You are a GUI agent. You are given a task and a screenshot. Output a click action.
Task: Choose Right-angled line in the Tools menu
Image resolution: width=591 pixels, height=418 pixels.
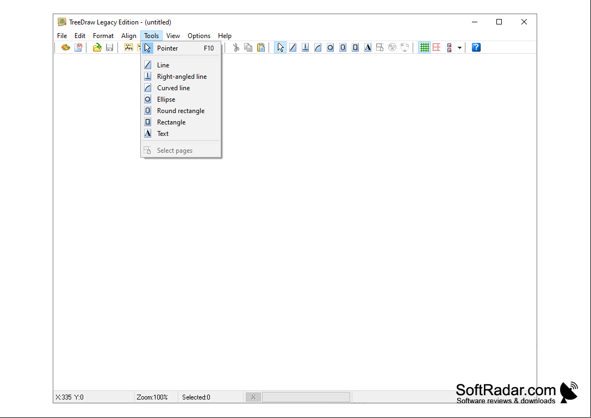coord(181,77)
